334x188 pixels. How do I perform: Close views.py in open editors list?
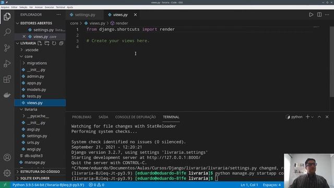(x=24, y=37)
